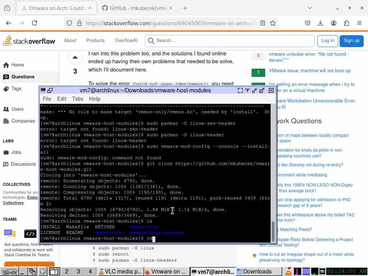This screenshot has height=276, width=368.
Task: Open the terminal Help menu
Action: tap(95, 99)
